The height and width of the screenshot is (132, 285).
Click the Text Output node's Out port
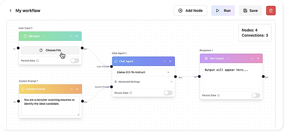(x=263, y=76)
